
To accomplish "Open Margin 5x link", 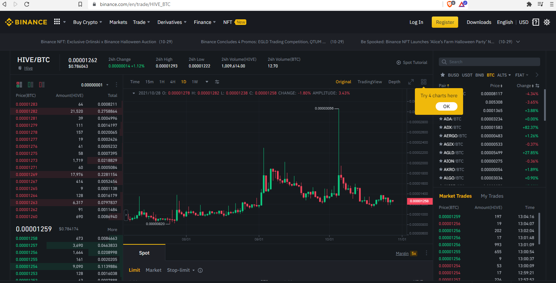I will 406,254.
